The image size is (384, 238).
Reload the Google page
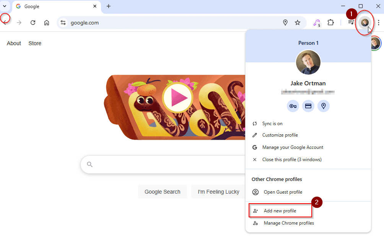pos(33,23)
